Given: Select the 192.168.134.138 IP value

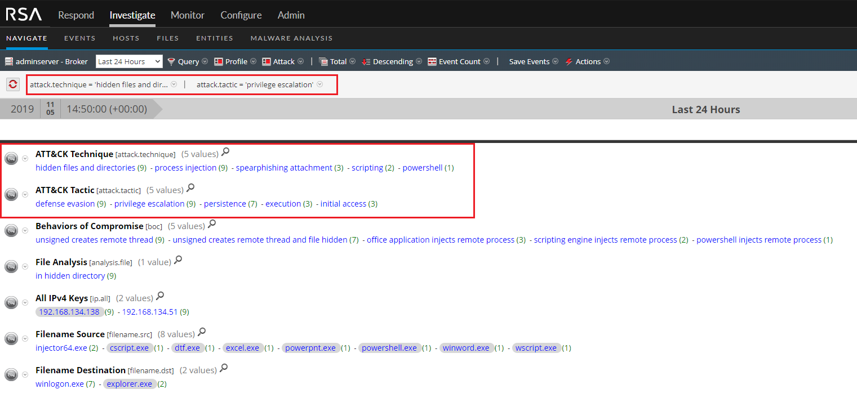Looking at the screenshot, I should pyautogui.click(x=69, y=312).
